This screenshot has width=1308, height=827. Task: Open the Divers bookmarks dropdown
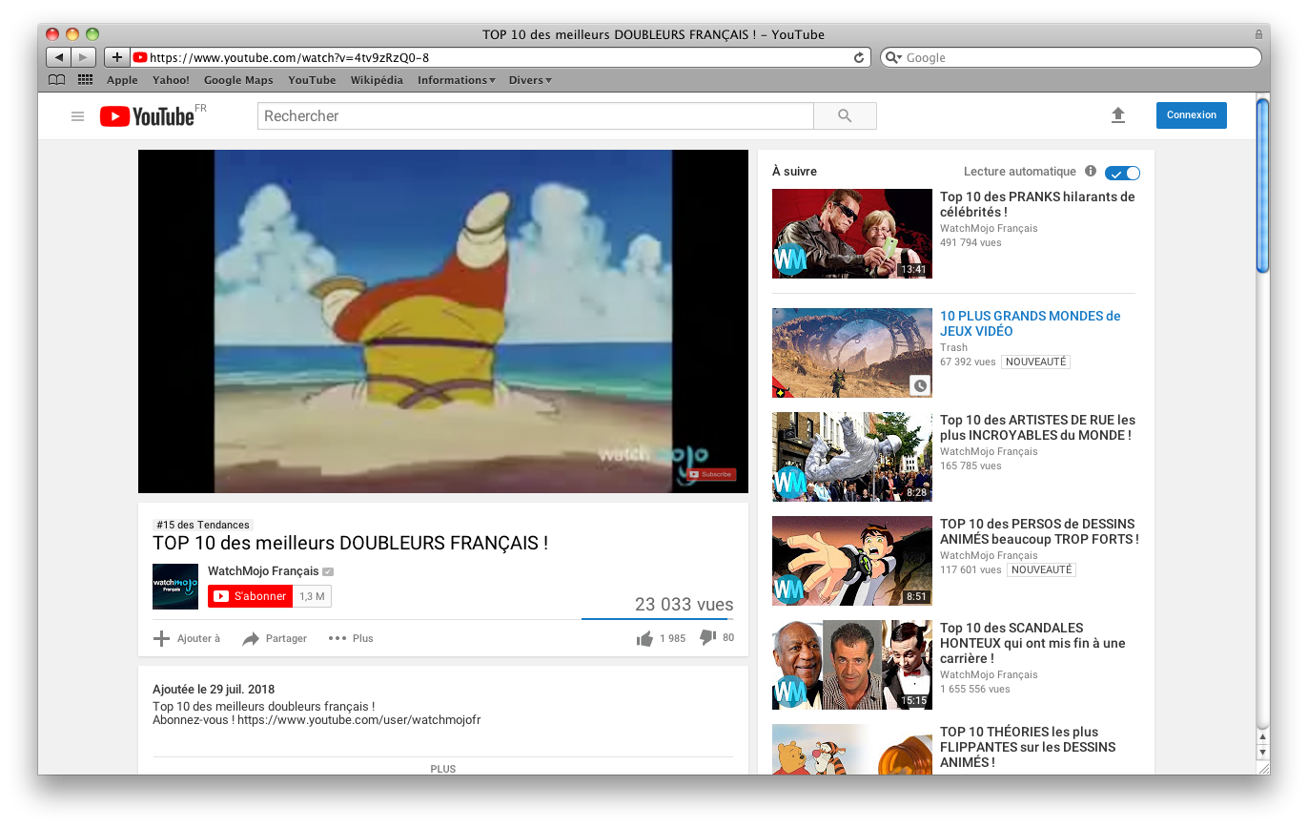coord(530,80)
